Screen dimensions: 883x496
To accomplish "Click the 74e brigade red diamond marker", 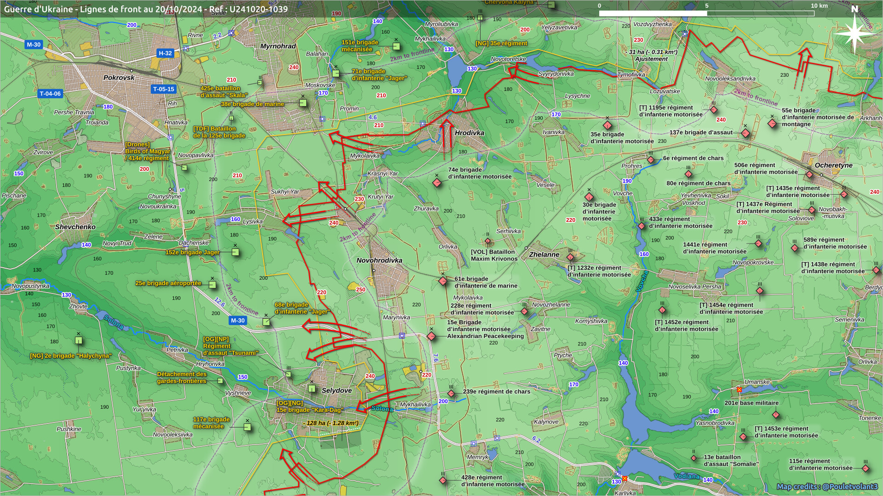I will [437, 183].
